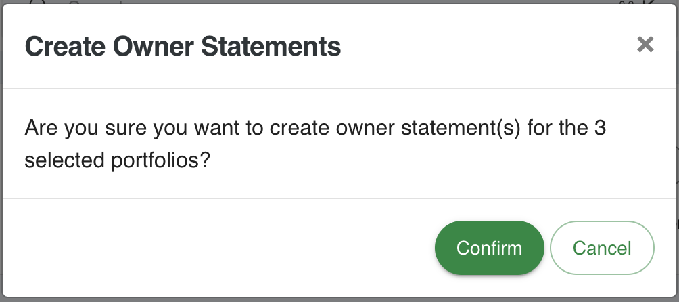This screenshot has height=302, width=679.
Task: Click the confirmation message about selected portfolios
Action: pyautogui.click(x=315, y=144)
